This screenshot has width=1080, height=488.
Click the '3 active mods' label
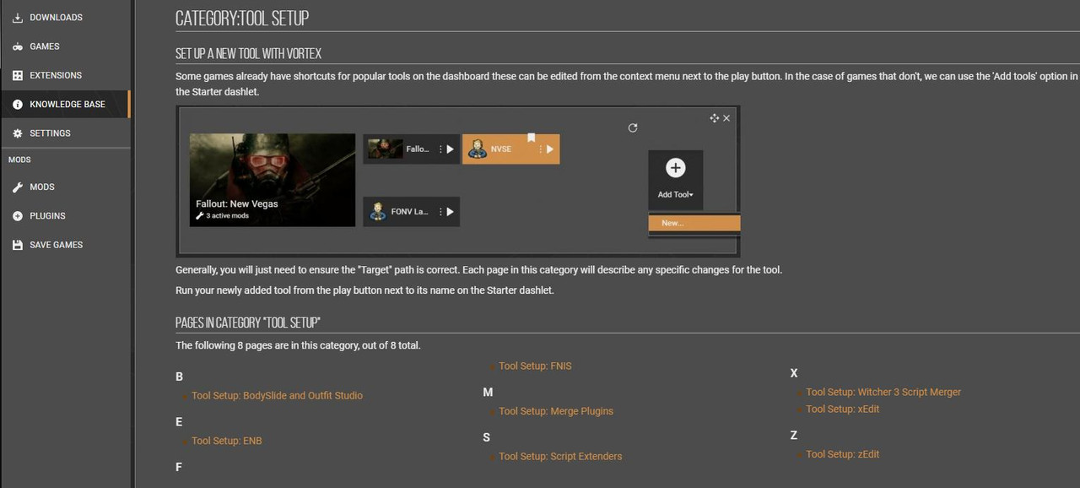pos(222,216)
